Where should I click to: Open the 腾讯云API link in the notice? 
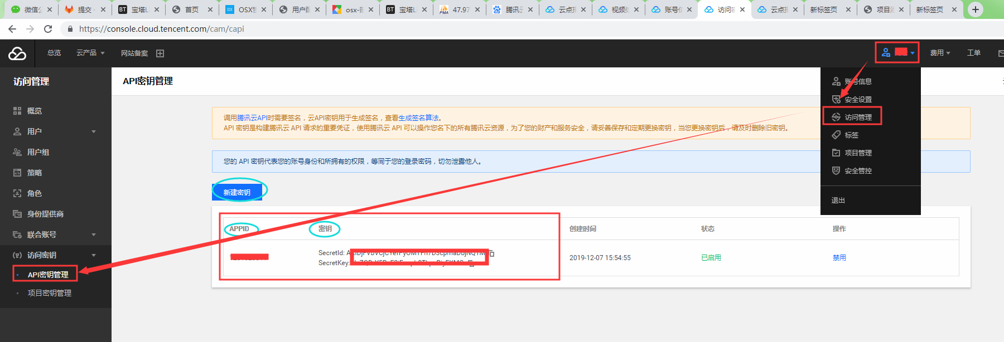[253, 118]
